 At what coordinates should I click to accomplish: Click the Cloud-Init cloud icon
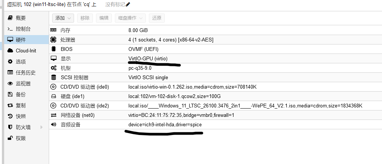point(10,51)
